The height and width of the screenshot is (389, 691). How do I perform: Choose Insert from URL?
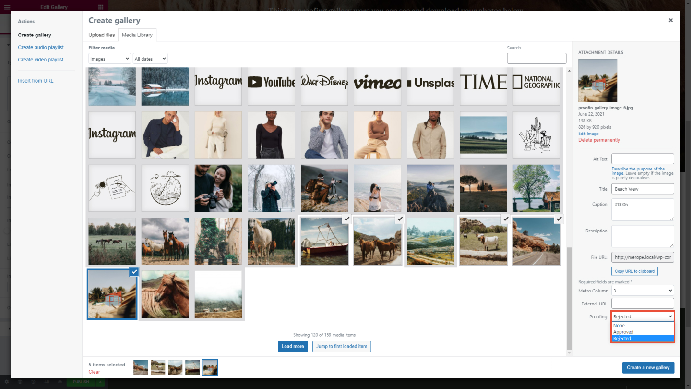pyautogui.click(x=36, y=81)
